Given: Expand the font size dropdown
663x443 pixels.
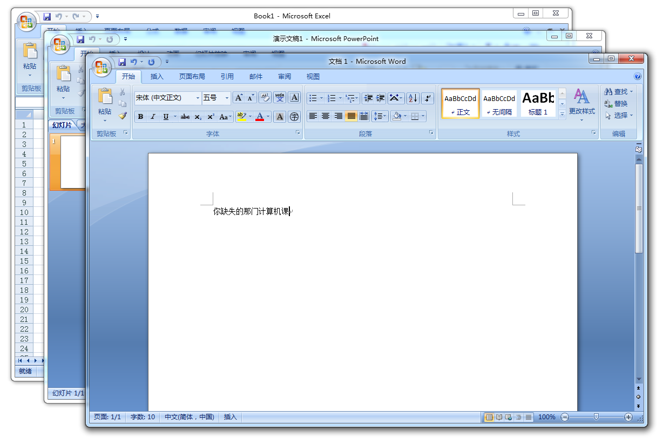Looking at the screenshot, I should (227, 98).
